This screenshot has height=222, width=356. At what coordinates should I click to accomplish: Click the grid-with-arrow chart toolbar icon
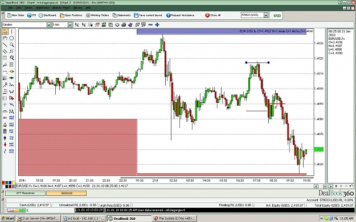(x=91, y=24)
